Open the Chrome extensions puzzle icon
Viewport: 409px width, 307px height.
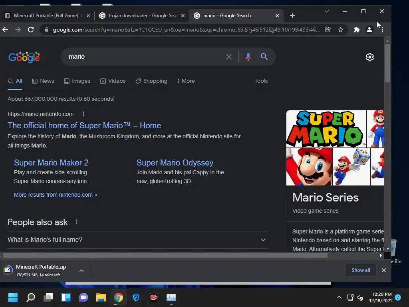pos(357,30)
